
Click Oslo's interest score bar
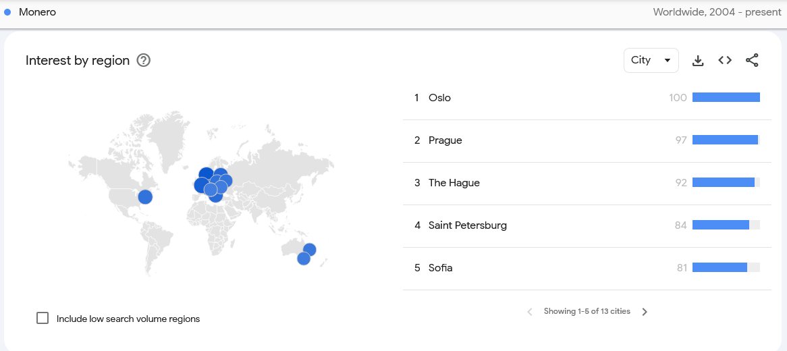726,98
